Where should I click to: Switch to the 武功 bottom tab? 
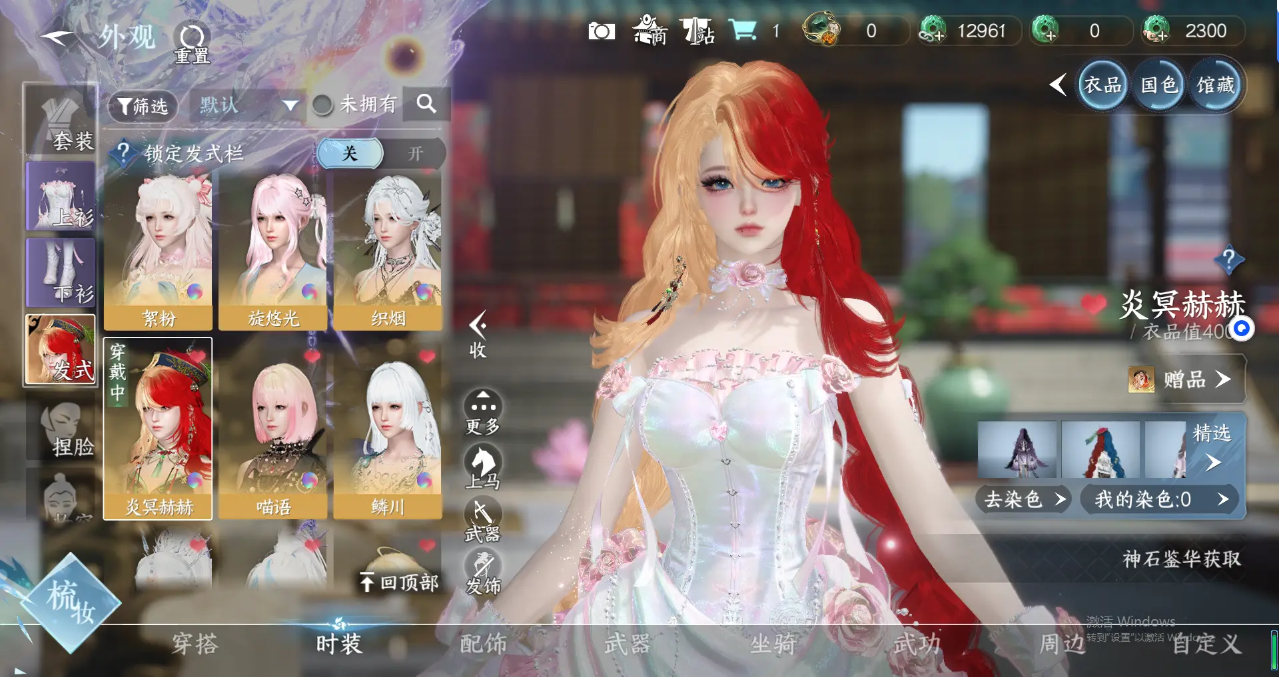pos(917,644)
